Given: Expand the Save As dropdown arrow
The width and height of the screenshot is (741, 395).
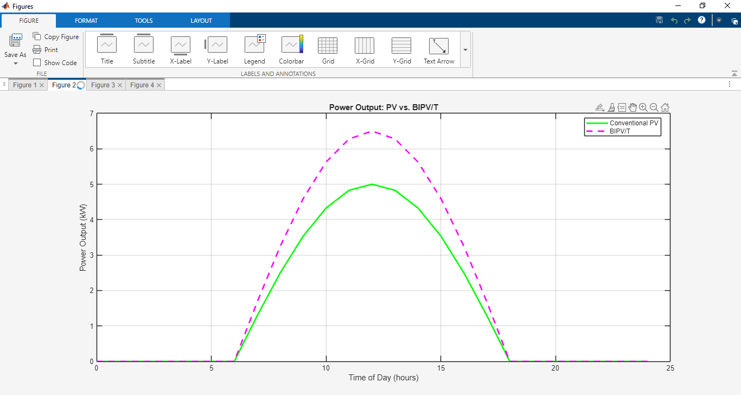Looking at the screenshot, I should point(15,63).
